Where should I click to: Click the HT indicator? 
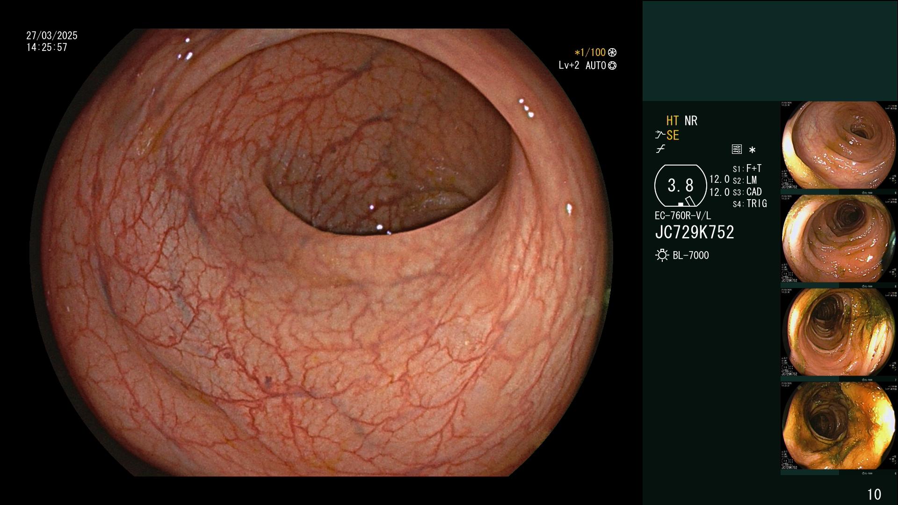(x=673, y=121)
